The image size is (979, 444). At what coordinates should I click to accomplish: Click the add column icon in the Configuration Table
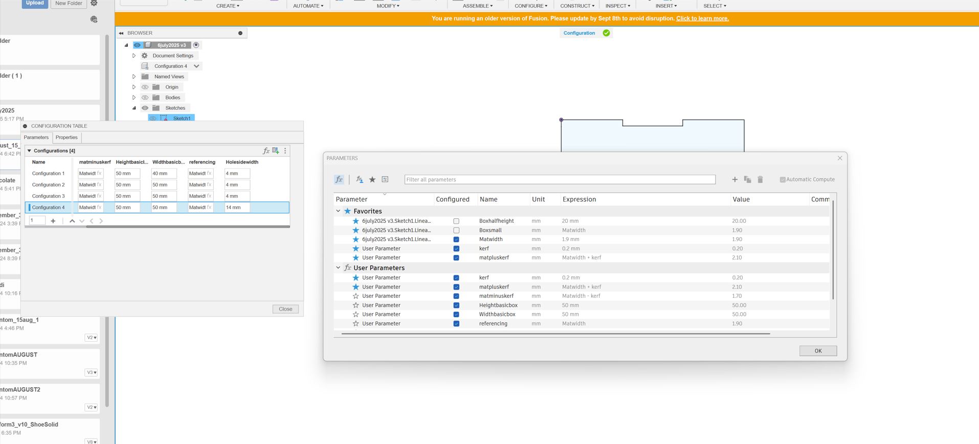(x=276, y=150)
